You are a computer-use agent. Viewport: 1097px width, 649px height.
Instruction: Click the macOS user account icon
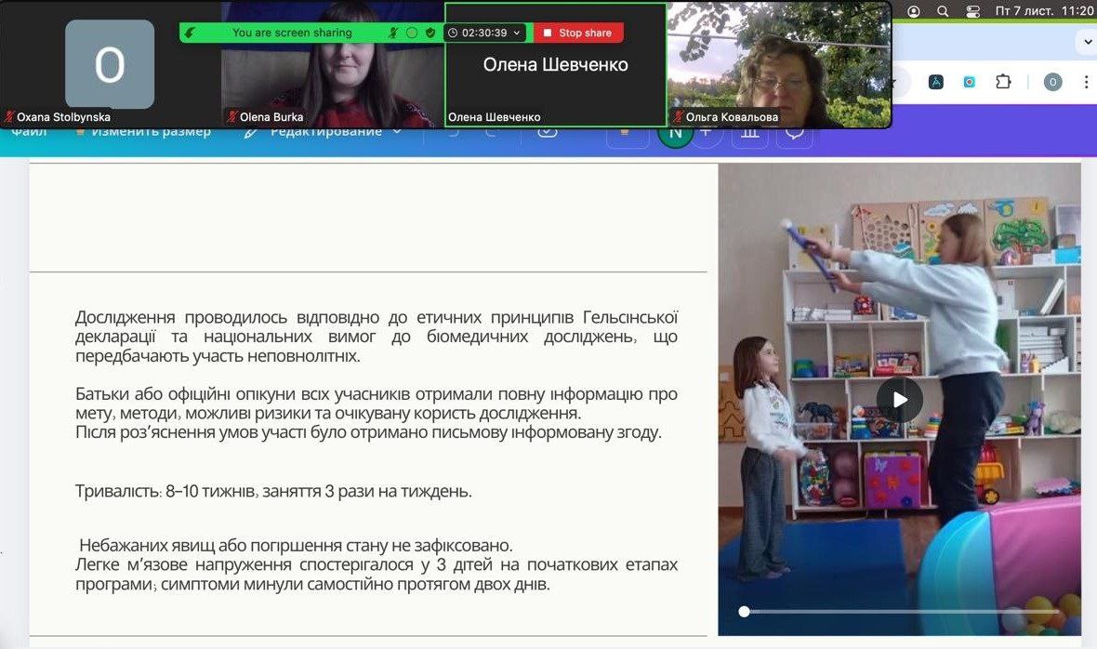point(914,11)
